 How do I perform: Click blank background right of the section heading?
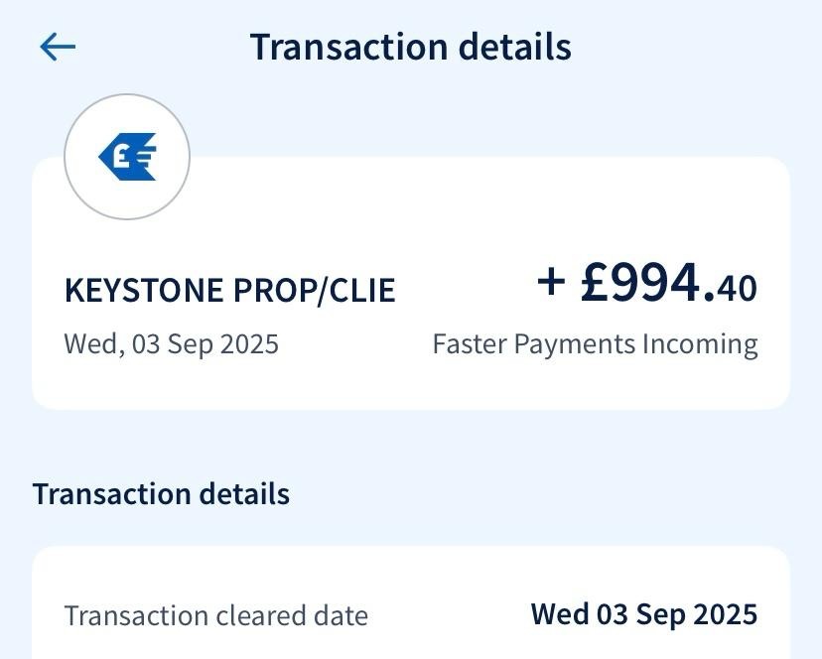coord(556,494)
